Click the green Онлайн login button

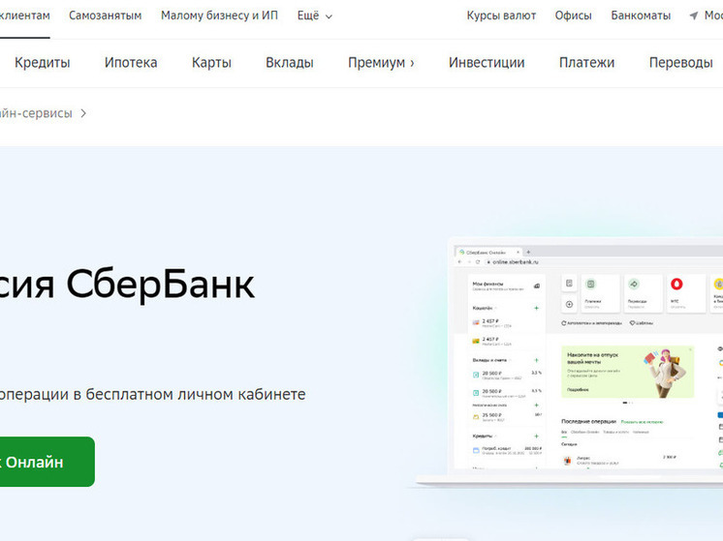pos(47,462)
